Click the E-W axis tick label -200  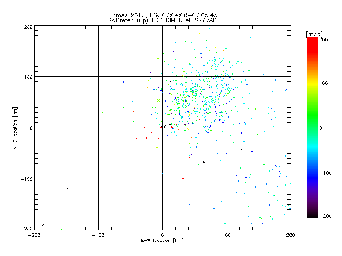(34, 235)
